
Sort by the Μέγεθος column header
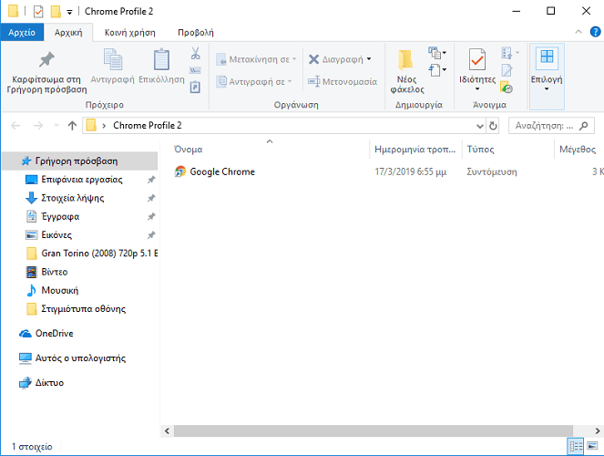pyautogui.click(x=579, y=150)
